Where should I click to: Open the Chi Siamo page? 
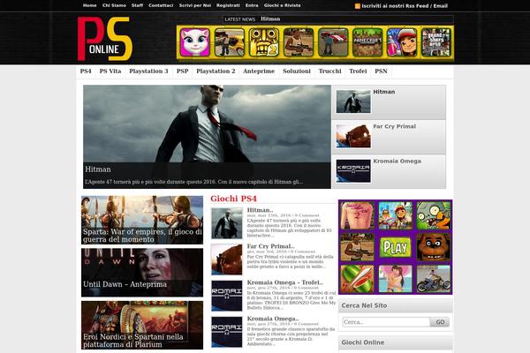click(114, 5)
